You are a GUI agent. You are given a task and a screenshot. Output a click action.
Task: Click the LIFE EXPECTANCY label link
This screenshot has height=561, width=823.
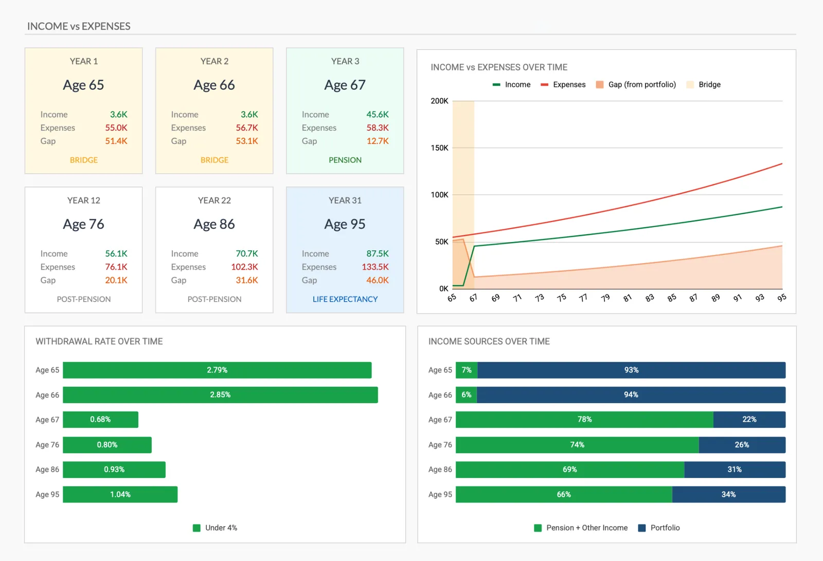345,300
